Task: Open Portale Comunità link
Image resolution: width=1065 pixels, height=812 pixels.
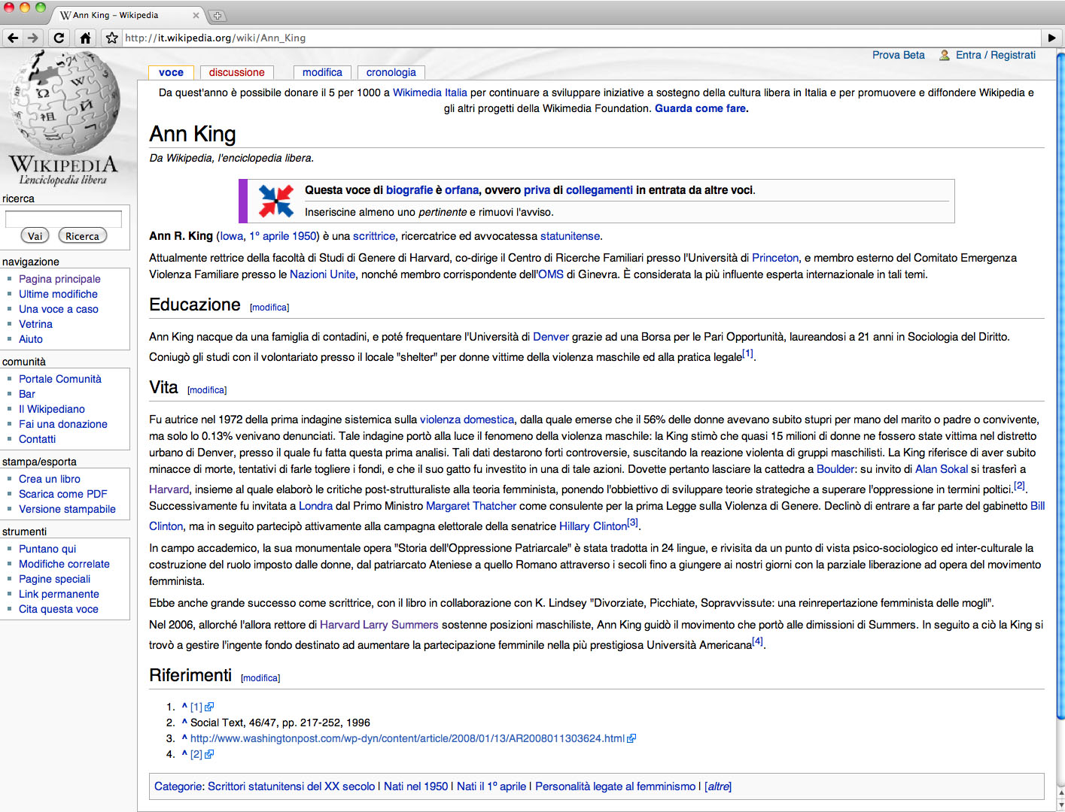Action: (x=60, y=379)
